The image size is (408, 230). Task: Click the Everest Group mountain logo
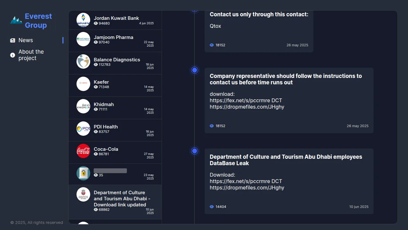[x=16, y=20]
